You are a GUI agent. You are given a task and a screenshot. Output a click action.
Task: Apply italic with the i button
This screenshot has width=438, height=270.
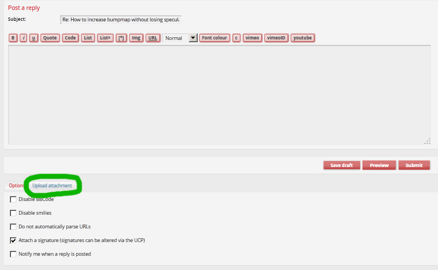click(x=24, y=38)
